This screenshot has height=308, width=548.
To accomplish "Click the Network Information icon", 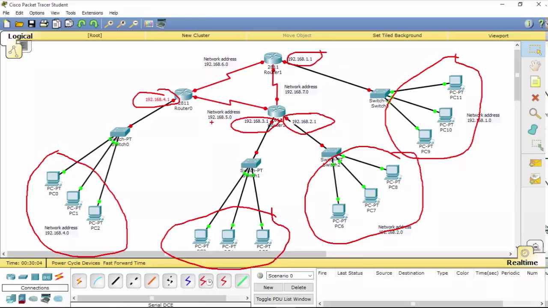I will (x=529, y=24).
